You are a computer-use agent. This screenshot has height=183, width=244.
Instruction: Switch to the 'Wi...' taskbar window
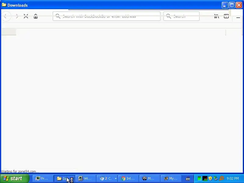[86, 178]
